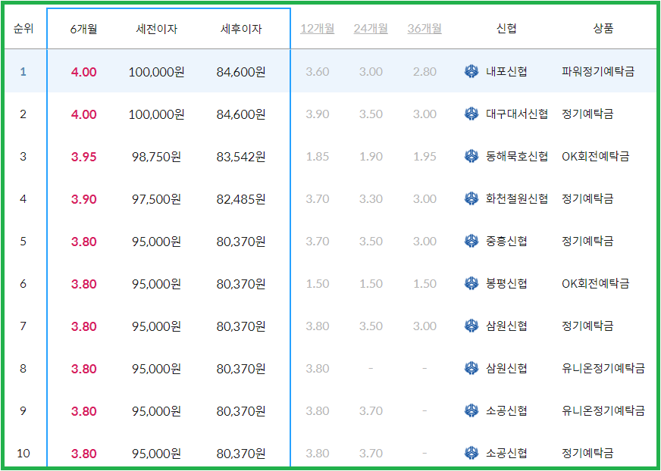
Task: Click the 4.00 rate in row 2
Action: click(83, 114)
